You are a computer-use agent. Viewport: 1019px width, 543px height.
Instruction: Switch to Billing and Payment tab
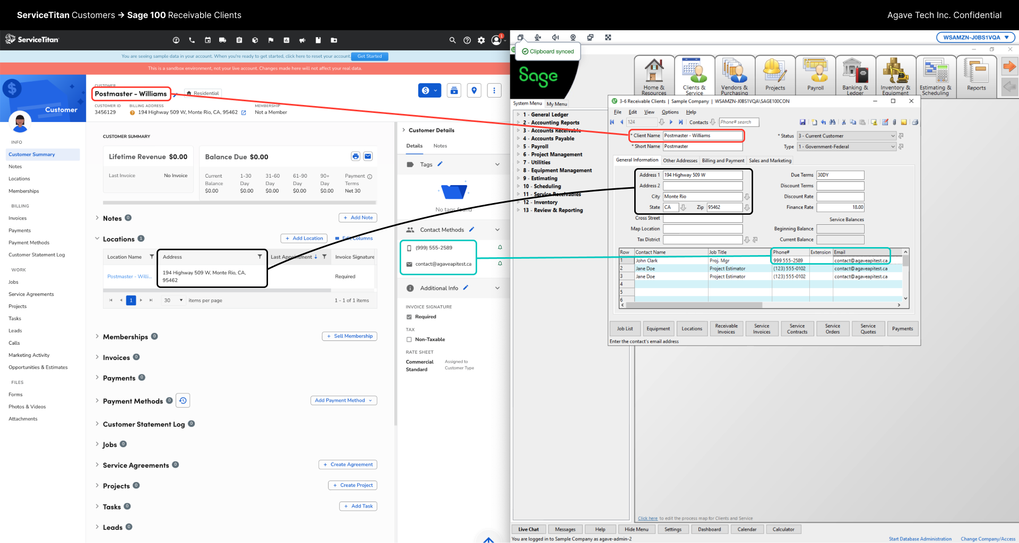click(723, 160)
